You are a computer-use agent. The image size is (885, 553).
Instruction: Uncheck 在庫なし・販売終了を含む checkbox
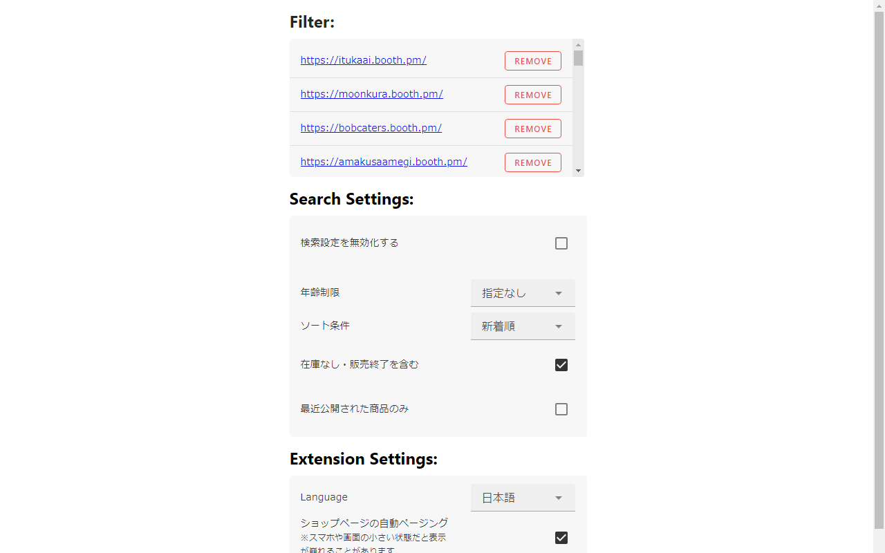click(x=561, y=365)
